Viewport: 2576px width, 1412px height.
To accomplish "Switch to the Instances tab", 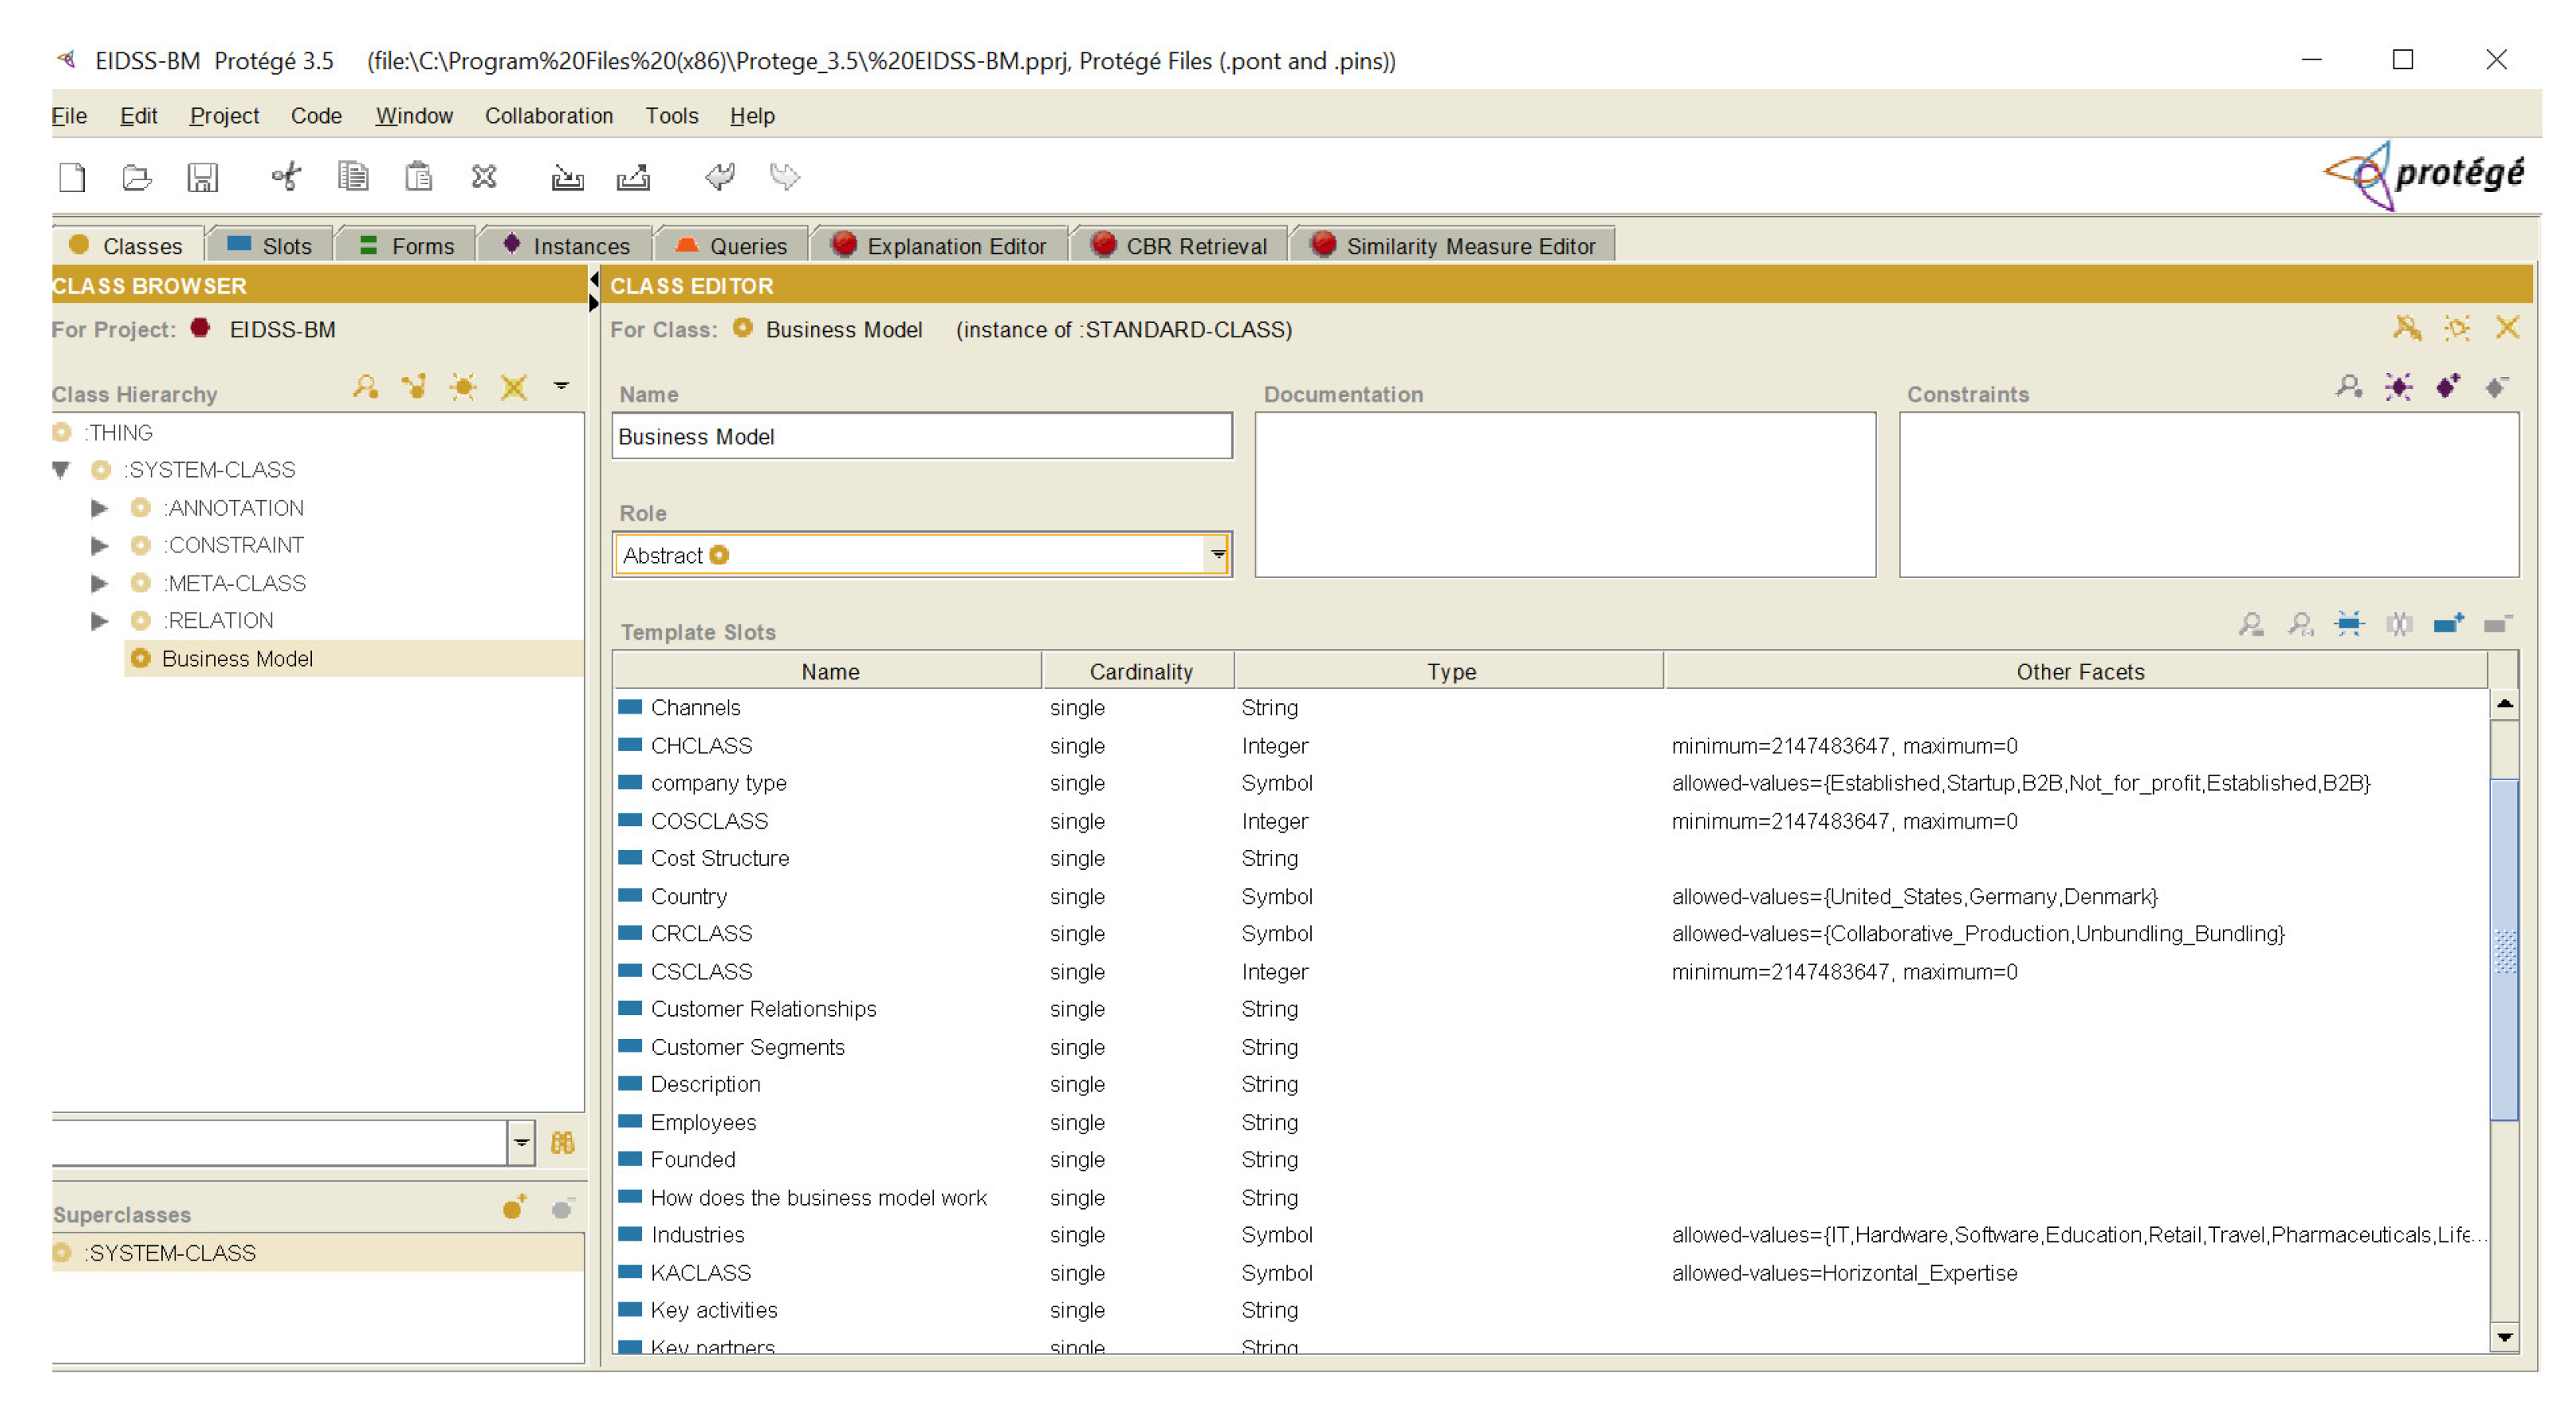I will (x=566, y=246).
